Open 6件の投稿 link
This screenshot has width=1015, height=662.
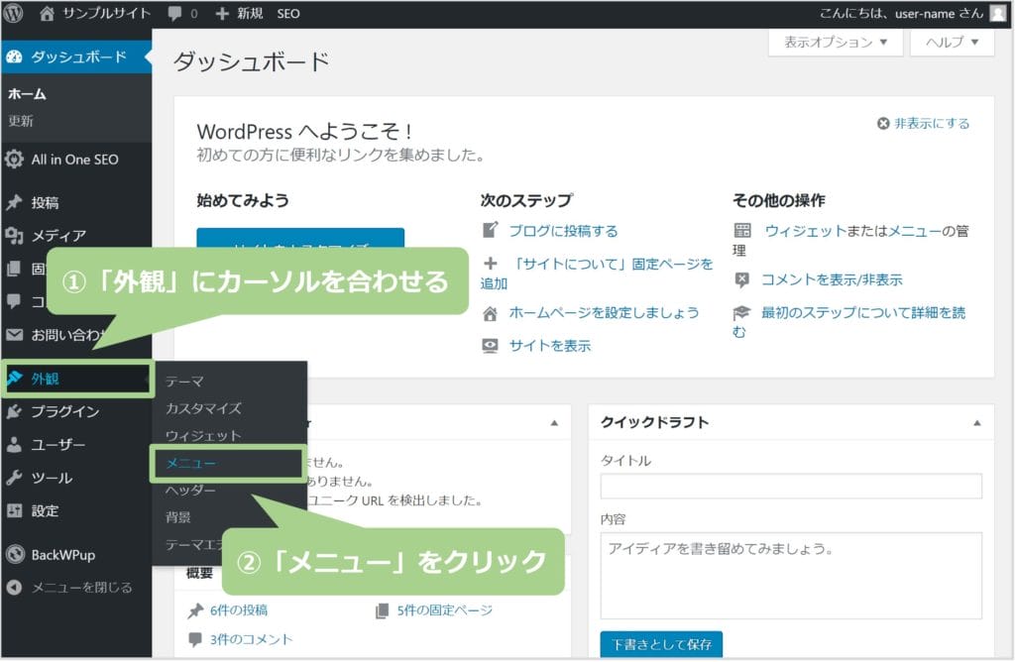[x=238, y=610]
